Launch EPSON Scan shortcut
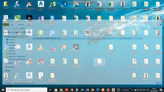164x92 pixels. (x=17, y=5)
